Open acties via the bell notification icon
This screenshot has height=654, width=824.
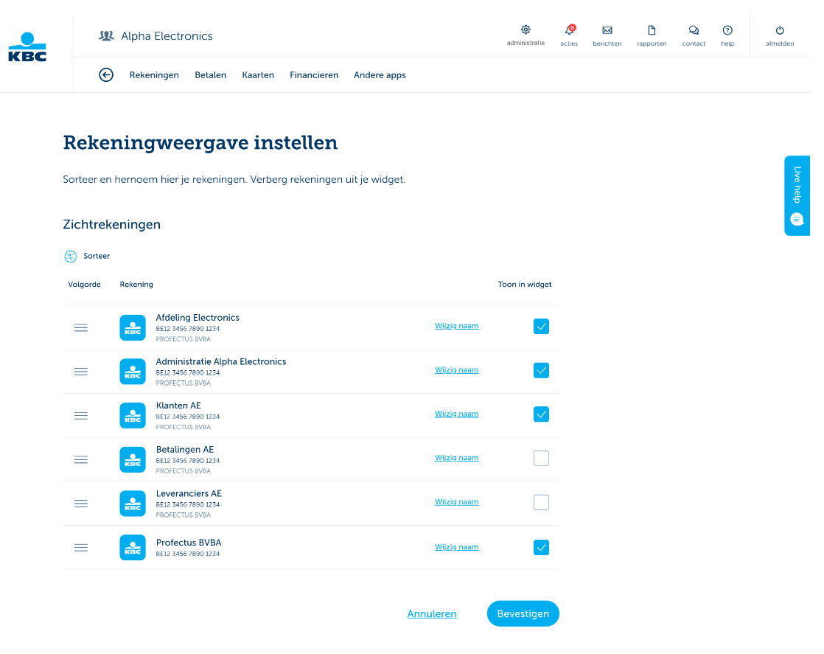[569, 32]
